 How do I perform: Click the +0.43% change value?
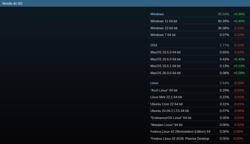[x=239, y=59]
